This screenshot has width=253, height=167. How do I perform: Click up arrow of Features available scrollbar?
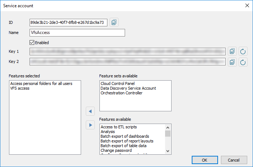[x=168, y=128]
